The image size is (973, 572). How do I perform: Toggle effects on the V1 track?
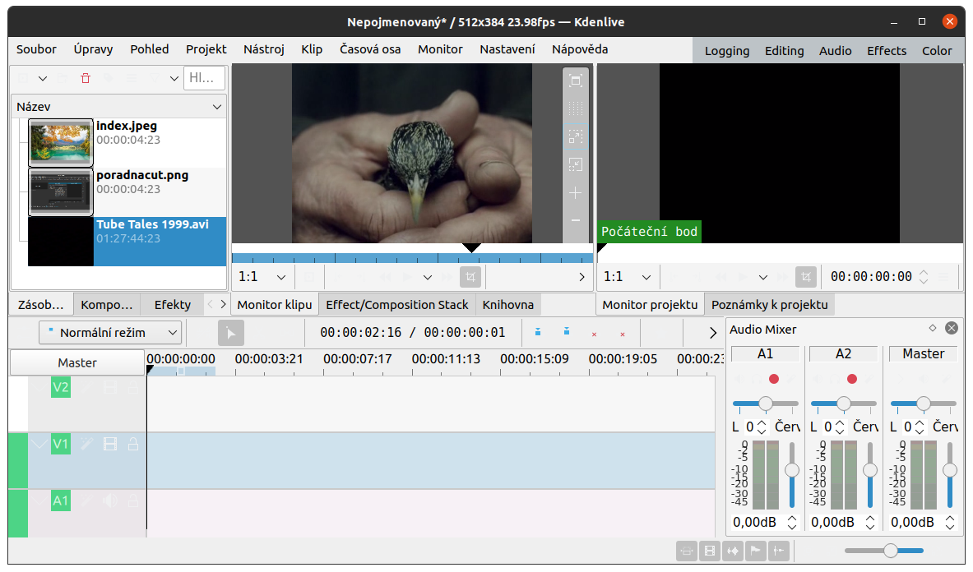tap(86, 444)
